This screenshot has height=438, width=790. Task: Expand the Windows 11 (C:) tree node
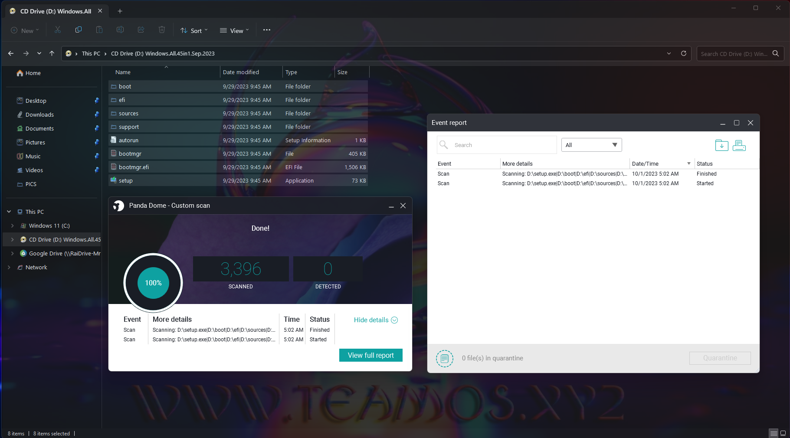point(13,226)
